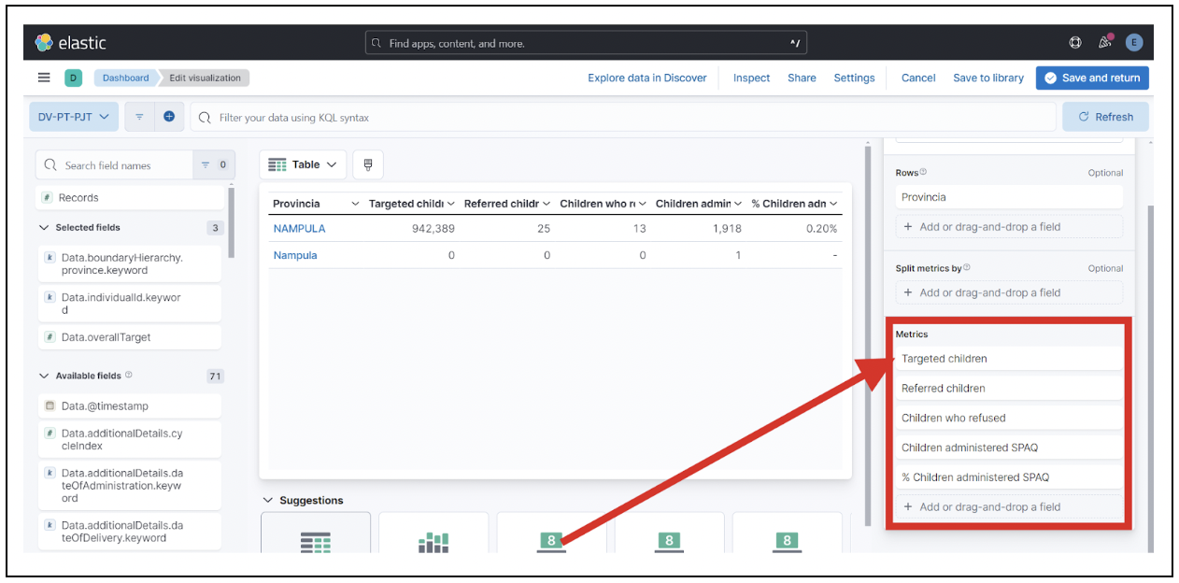
Task: Click the NAMPULA province link
Action: pos(299,228)
